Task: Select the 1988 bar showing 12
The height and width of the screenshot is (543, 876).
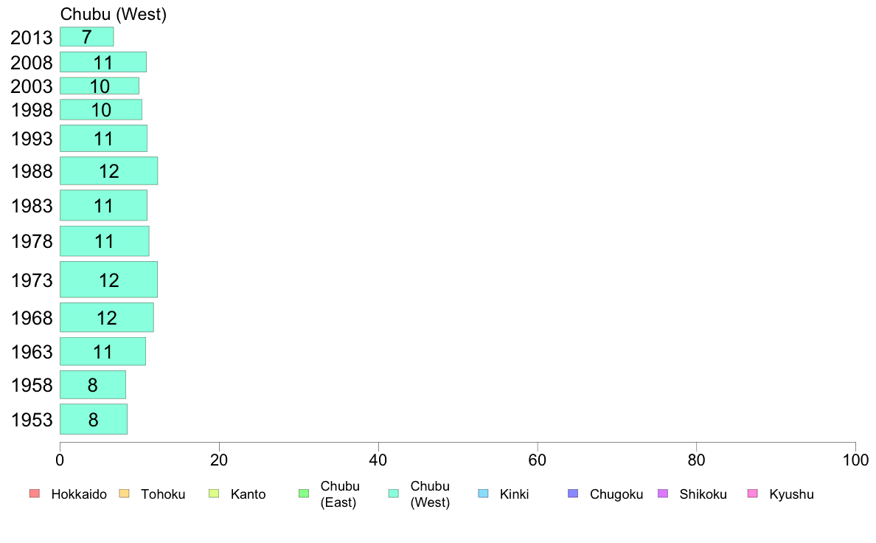Action: [x=109, y=170]
